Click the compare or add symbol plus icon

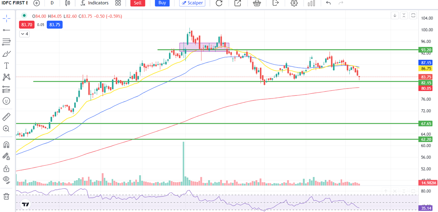point(36,3)
